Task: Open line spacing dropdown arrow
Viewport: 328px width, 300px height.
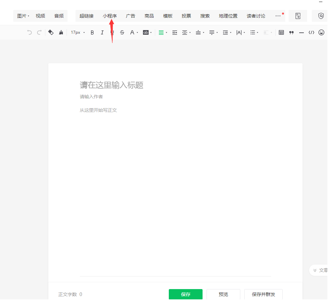Action: (231, 33)
